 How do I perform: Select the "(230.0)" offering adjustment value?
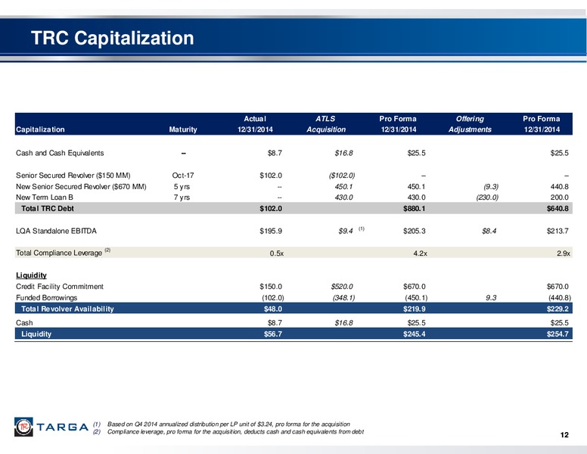[487, 197]
